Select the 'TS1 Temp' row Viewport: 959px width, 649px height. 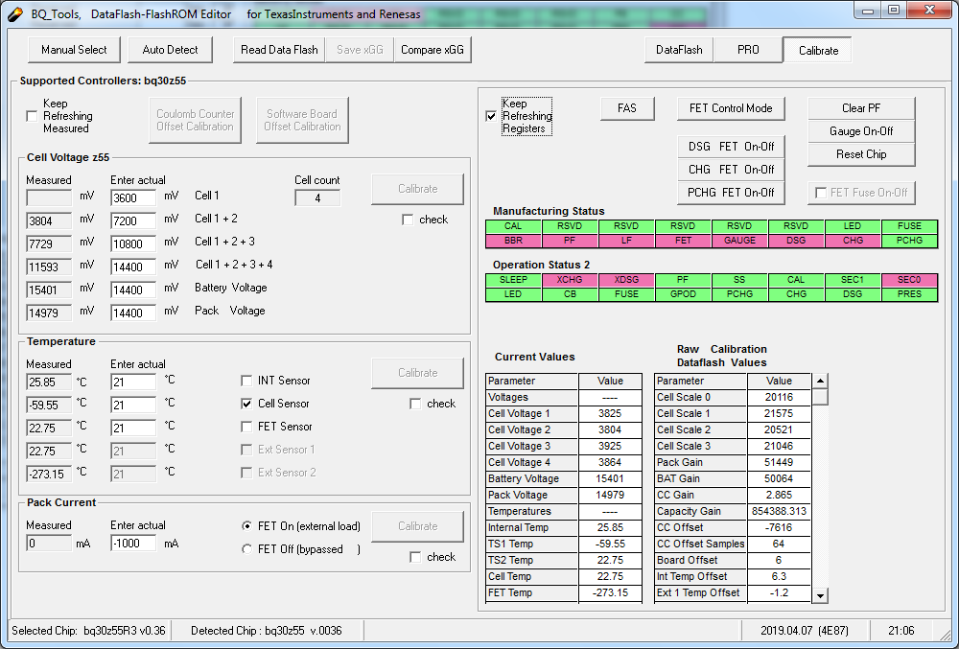[x=564, y=544]
